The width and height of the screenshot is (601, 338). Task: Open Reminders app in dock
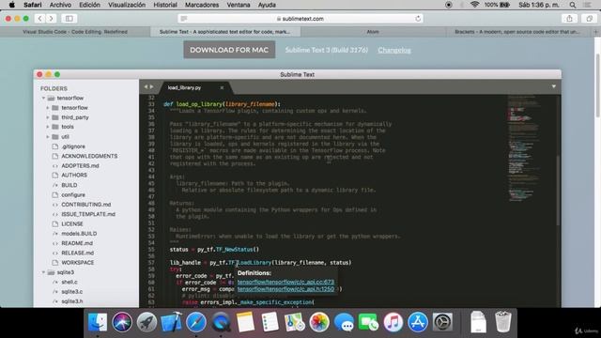coord(270,322)
